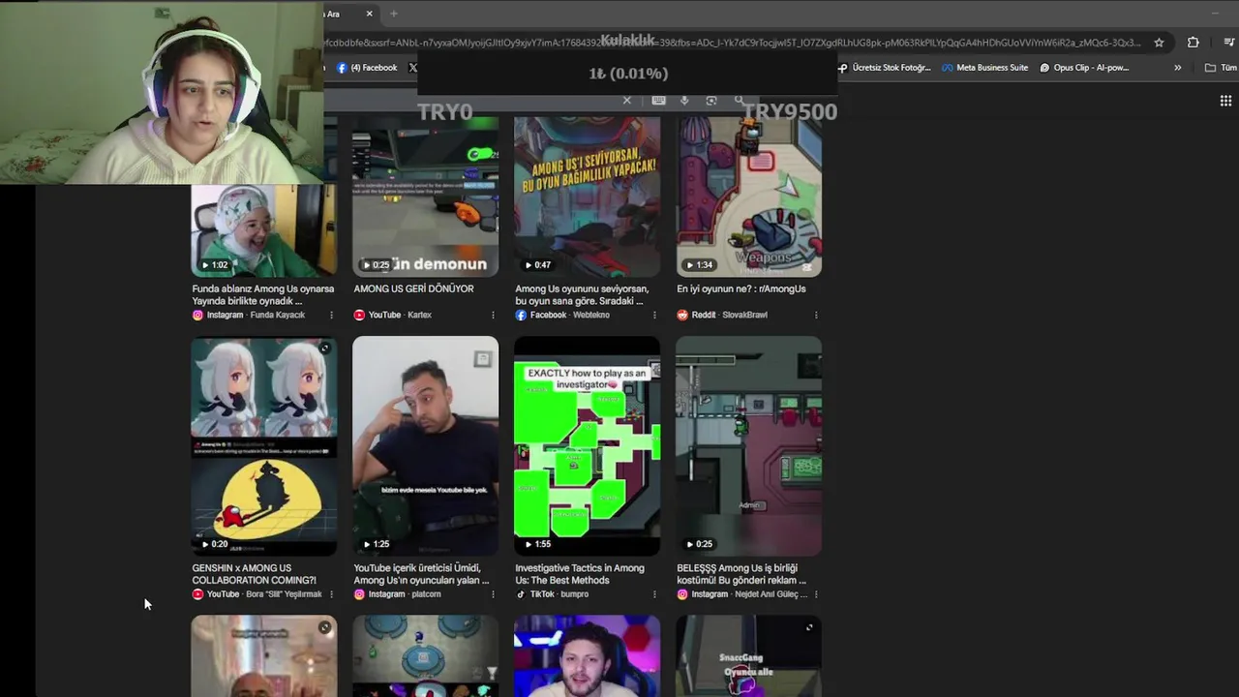This screenshot has height=697, width=1239.
Task: Click YouTube icon beside Bora Yeşilırmak
Action: point(197,594)
